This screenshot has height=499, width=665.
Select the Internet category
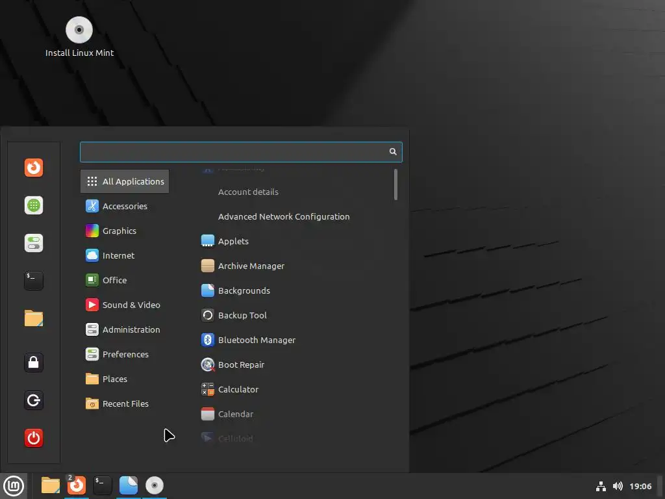[x=125, y=255]
